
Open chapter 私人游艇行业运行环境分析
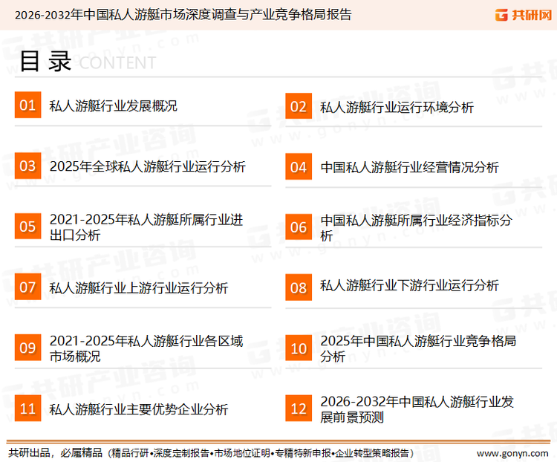coord(397,107)
